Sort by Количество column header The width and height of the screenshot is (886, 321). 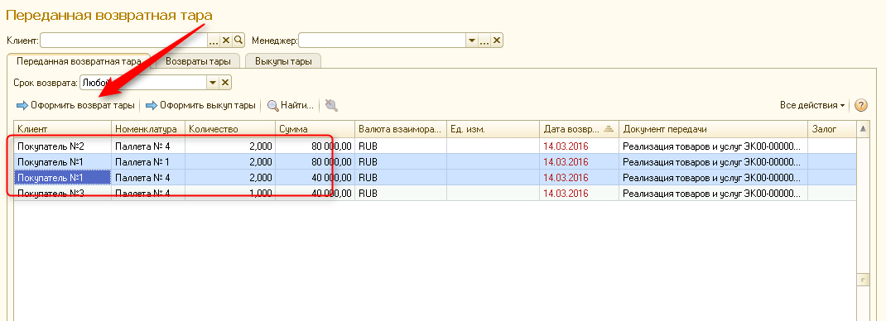point(230,129)
